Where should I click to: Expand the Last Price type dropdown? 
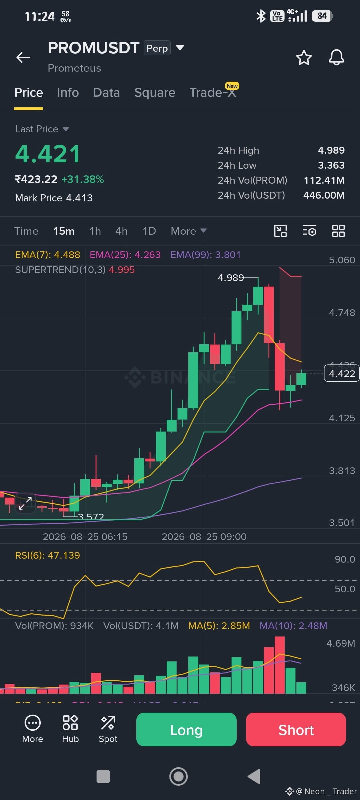click(x=66, y=129)
